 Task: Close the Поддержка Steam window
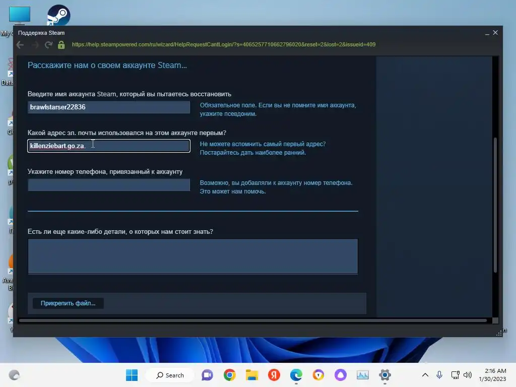(495, 33)
